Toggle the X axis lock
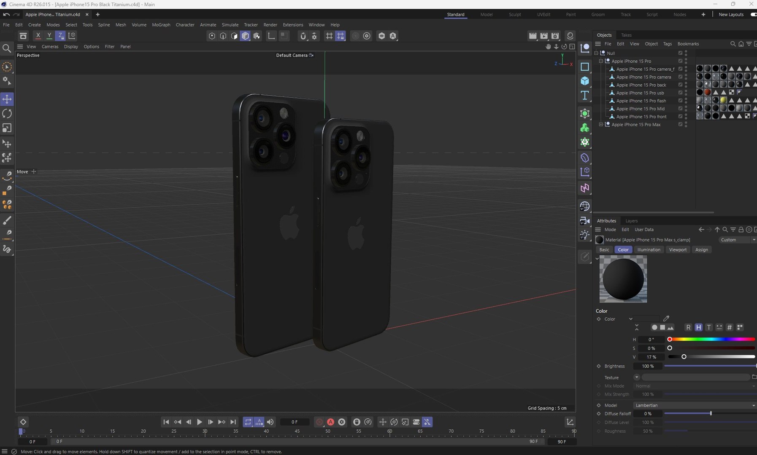Screen dimensions: 757x455 [x=38, y=36]
